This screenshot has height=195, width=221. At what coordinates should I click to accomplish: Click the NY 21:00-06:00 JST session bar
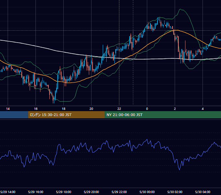click(x=163, y=115)
